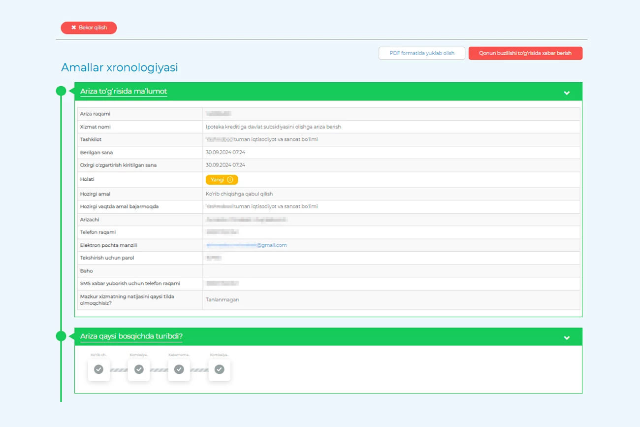Click Tekshirish uchun parol label
The image size is (640, 427).
click(107, 258)
